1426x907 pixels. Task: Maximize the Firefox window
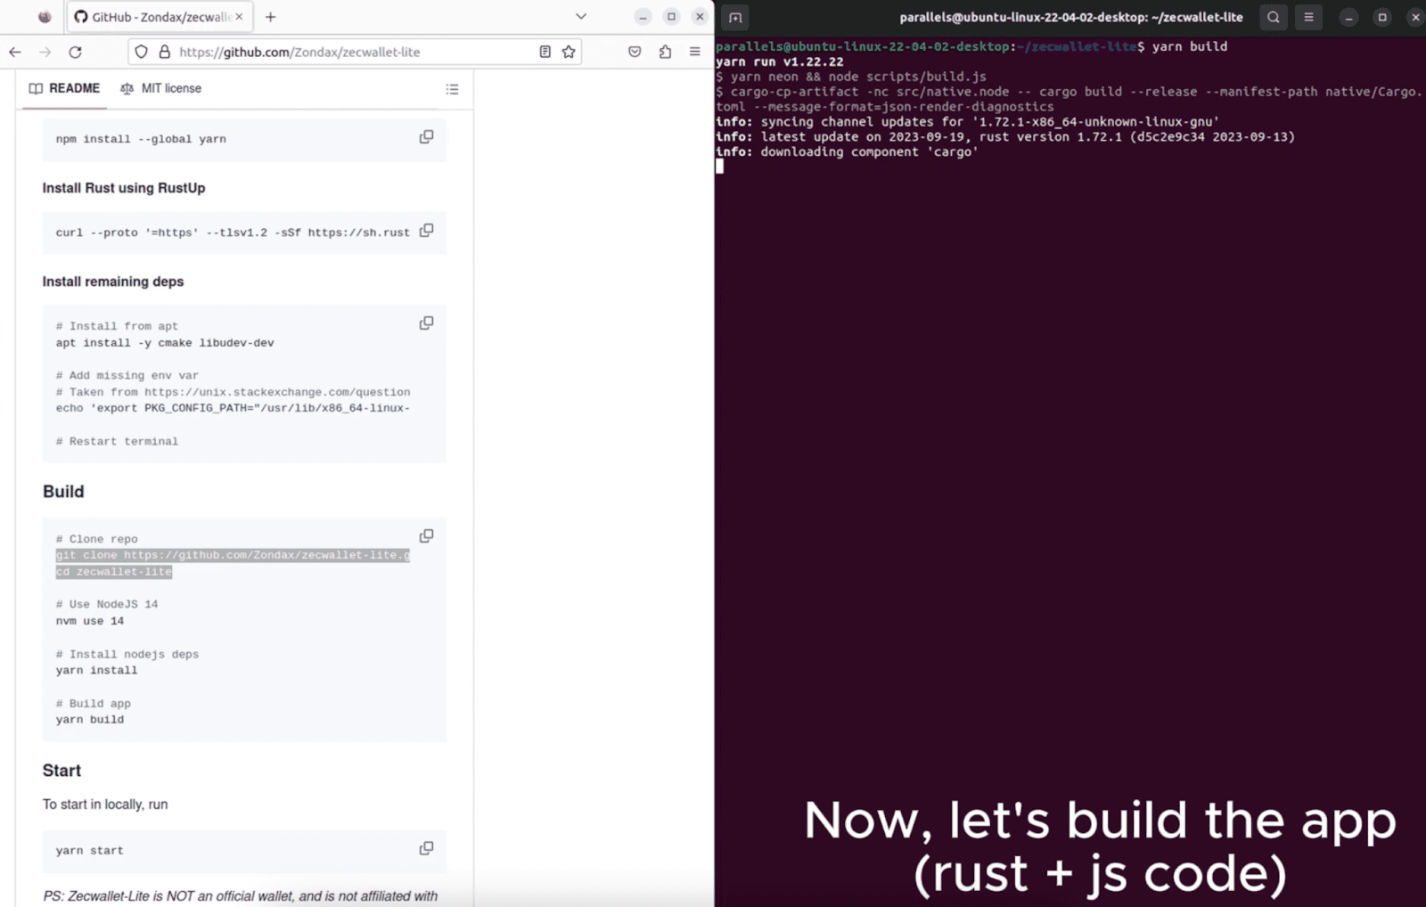pyautogui.click(x=671, y=17)
